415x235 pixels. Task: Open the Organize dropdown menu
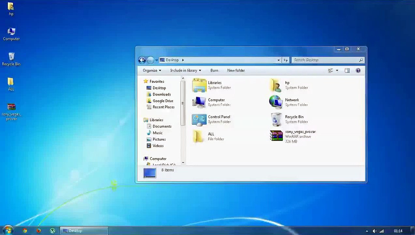[x=152, y=70]
